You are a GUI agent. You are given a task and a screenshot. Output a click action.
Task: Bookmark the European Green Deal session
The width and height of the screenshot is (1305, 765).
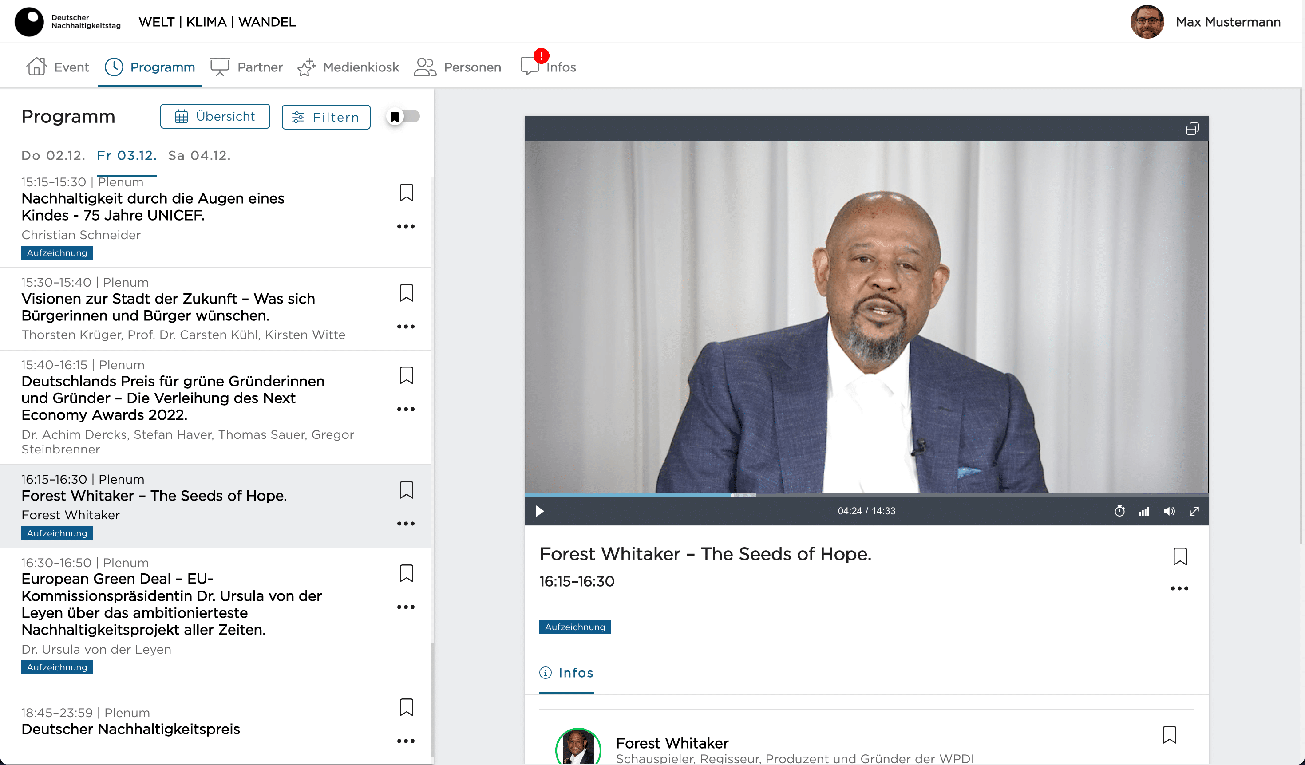[406, 573]
